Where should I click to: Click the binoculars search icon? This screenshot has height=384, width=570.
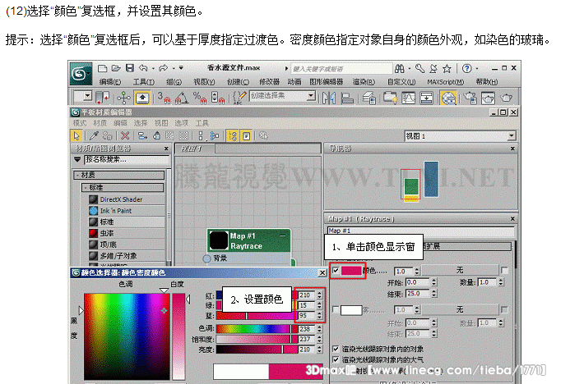[400, 68]
